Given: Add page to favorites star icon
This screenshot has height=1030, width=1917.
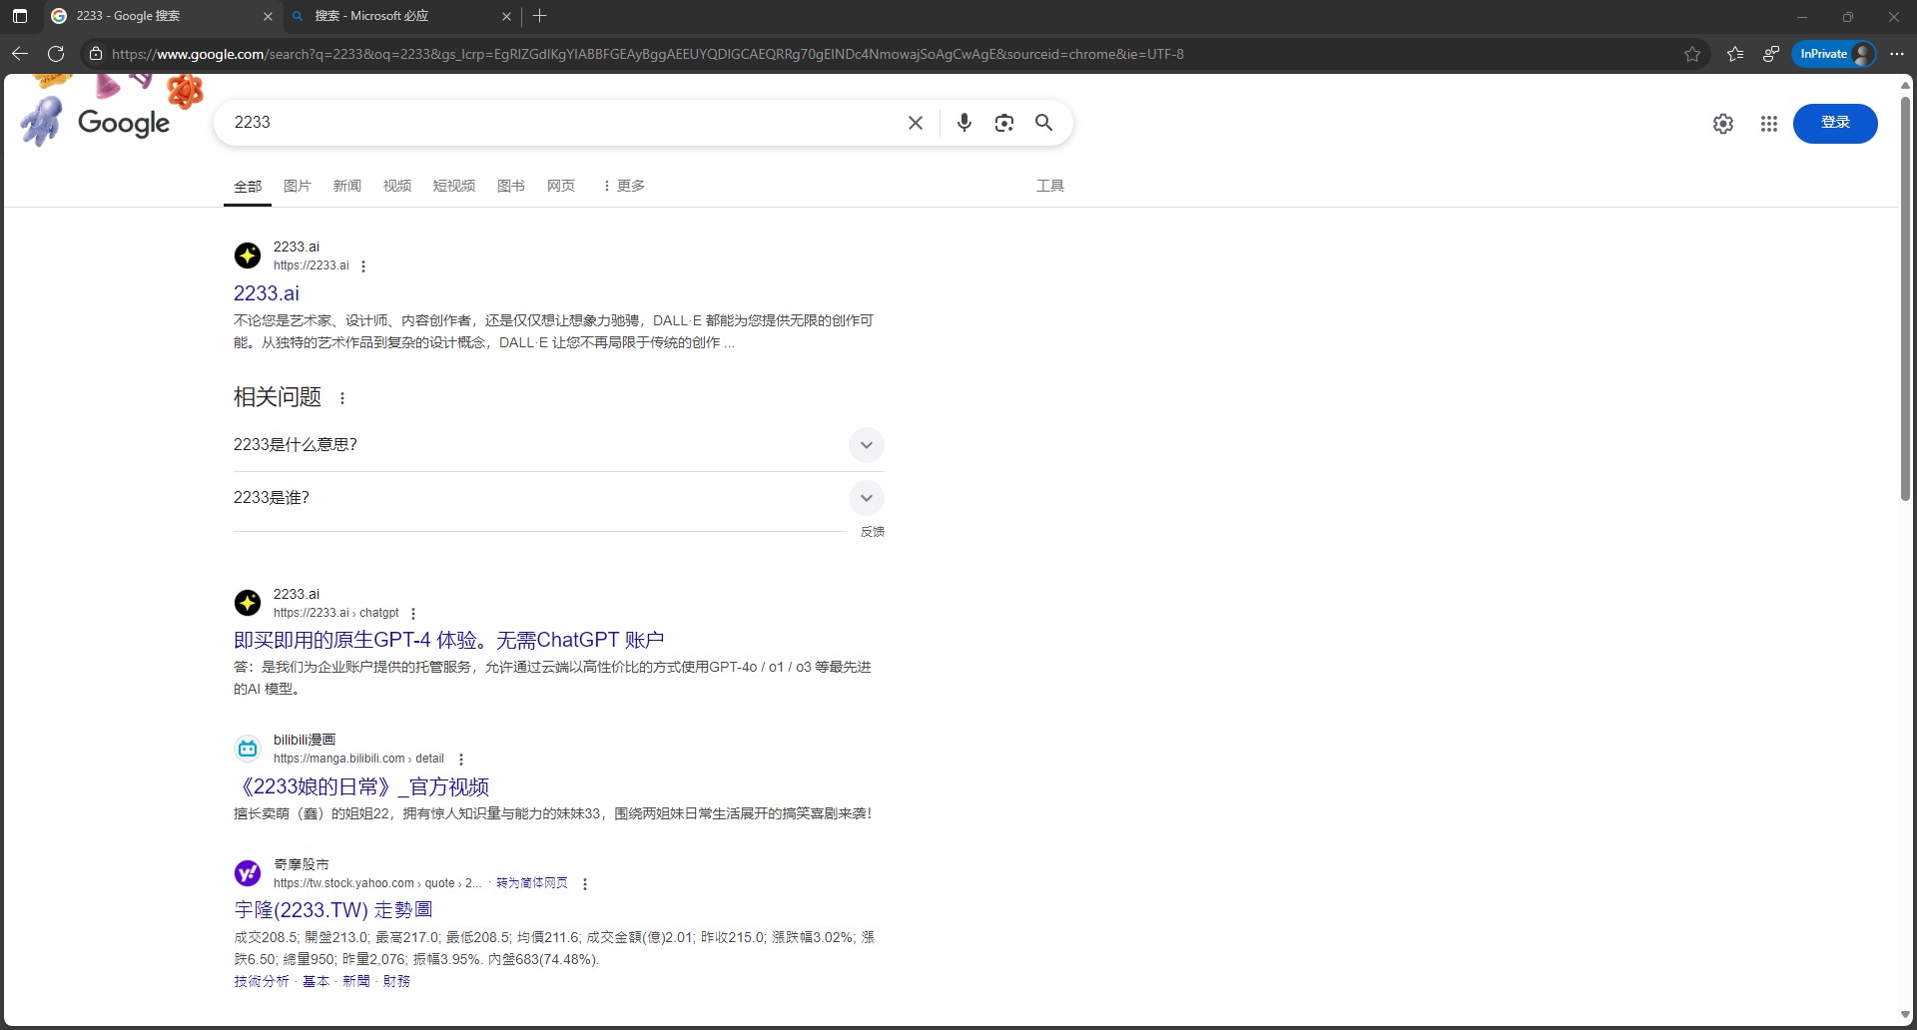Looking at the screenshot, I should tap(1692, 54).
